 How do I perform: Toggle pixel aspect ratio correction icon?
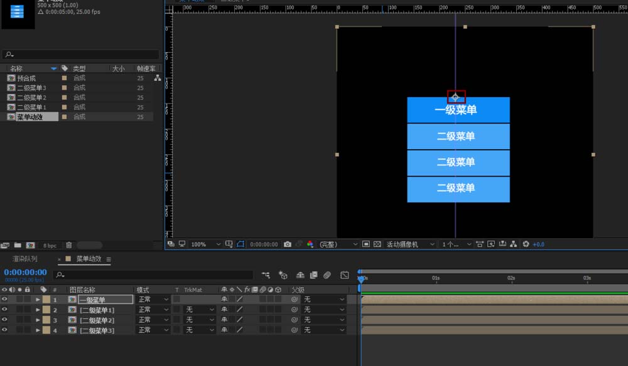click(x=479, y=244)
